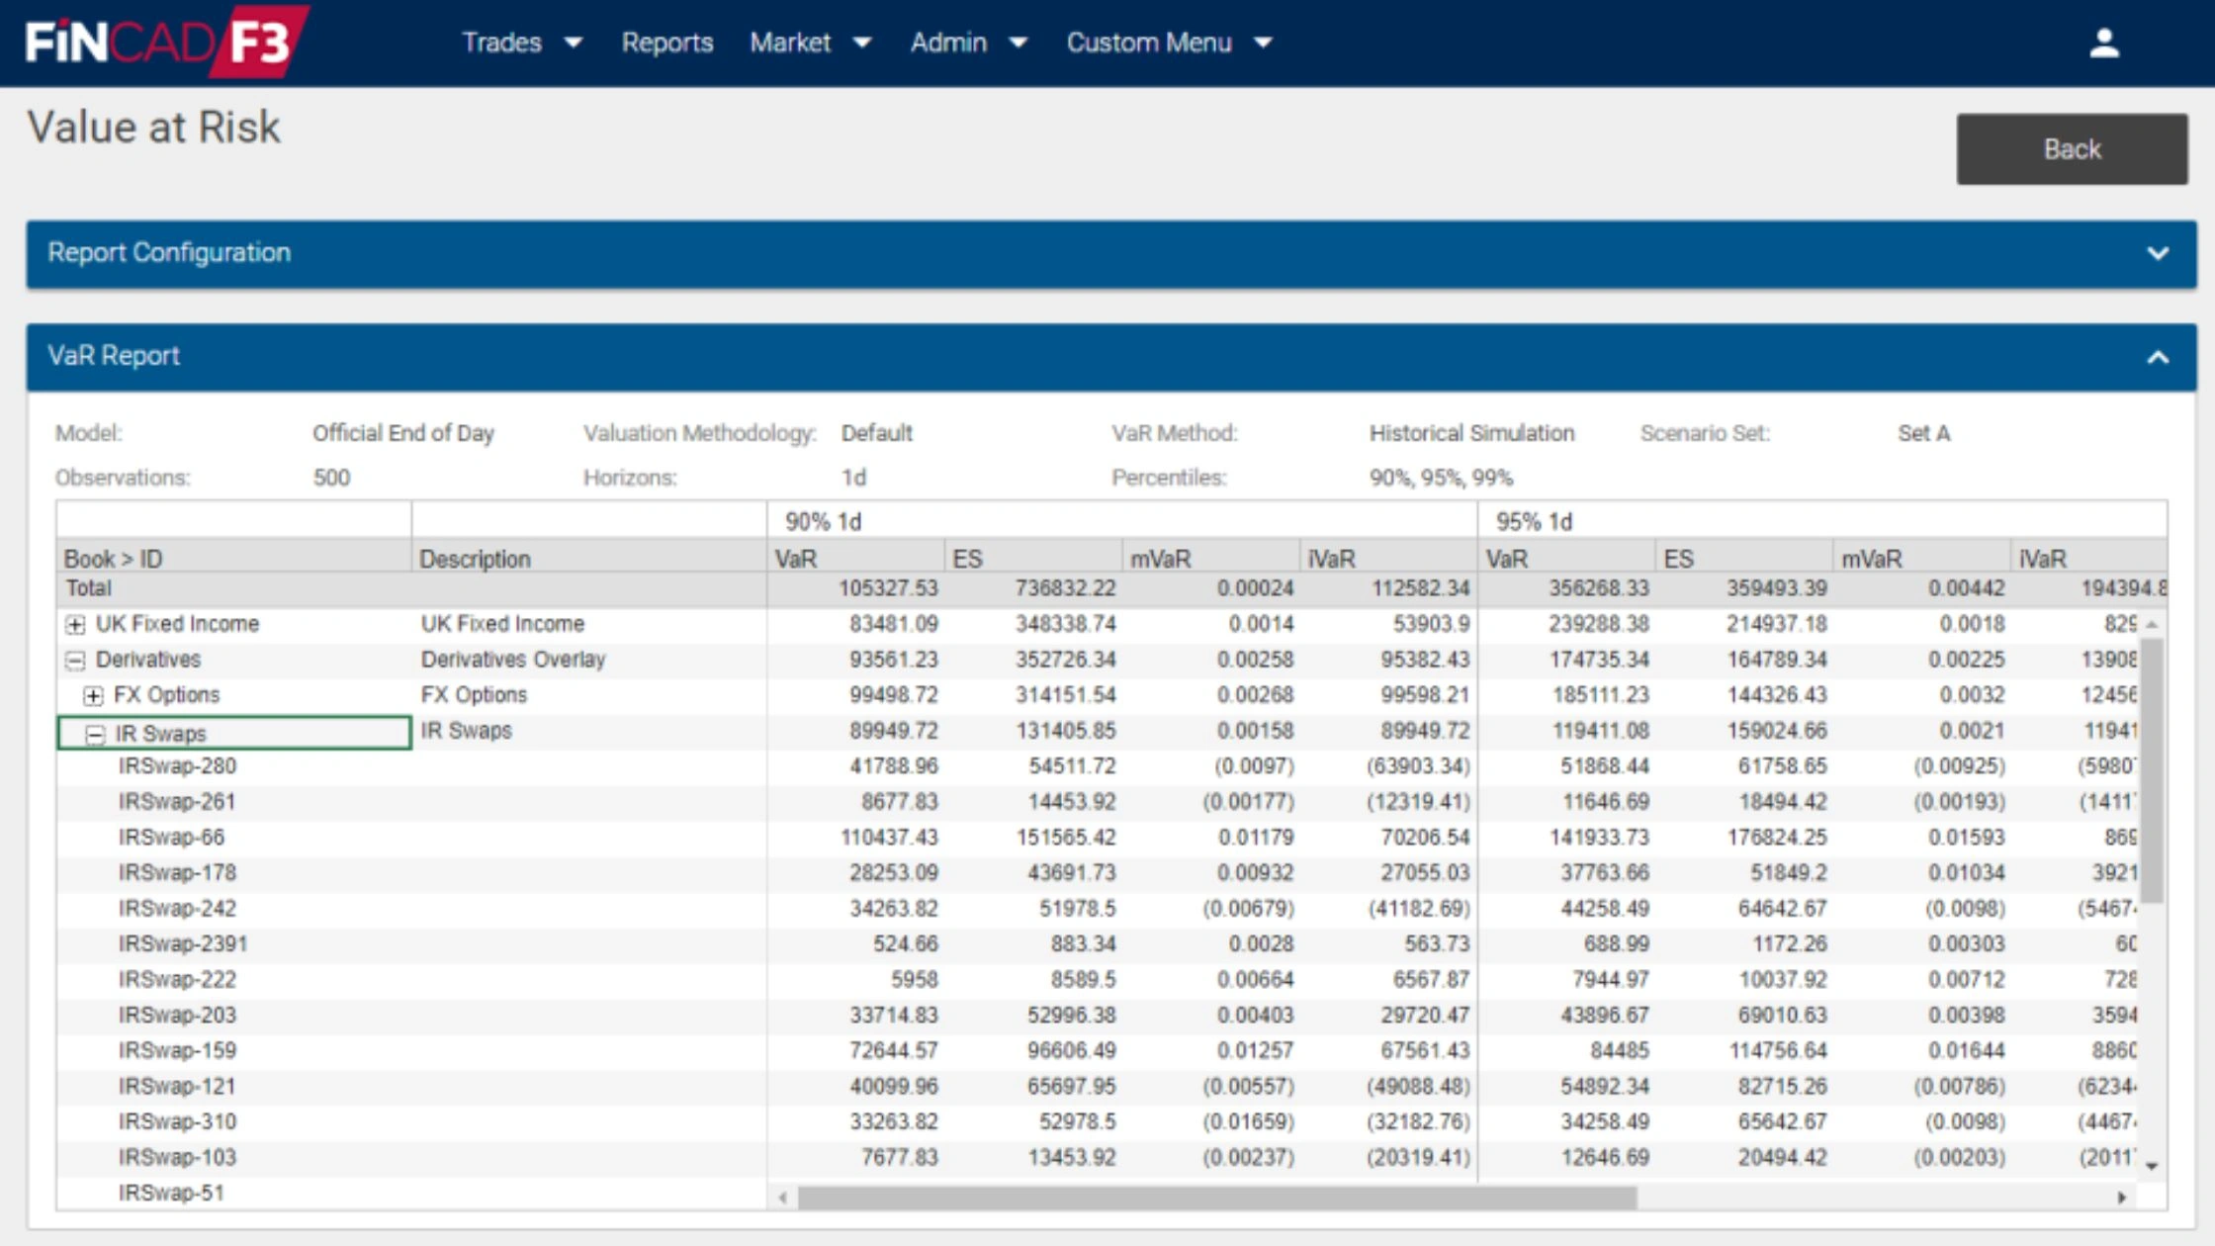
Task: Open the Custom Menu dropdown
Action: click(x=1168, y=43)
